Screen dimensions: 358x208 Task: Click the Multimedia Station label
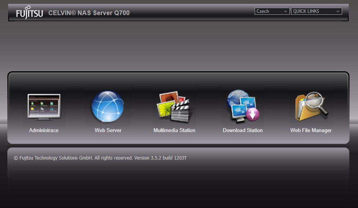pos(175,130)
